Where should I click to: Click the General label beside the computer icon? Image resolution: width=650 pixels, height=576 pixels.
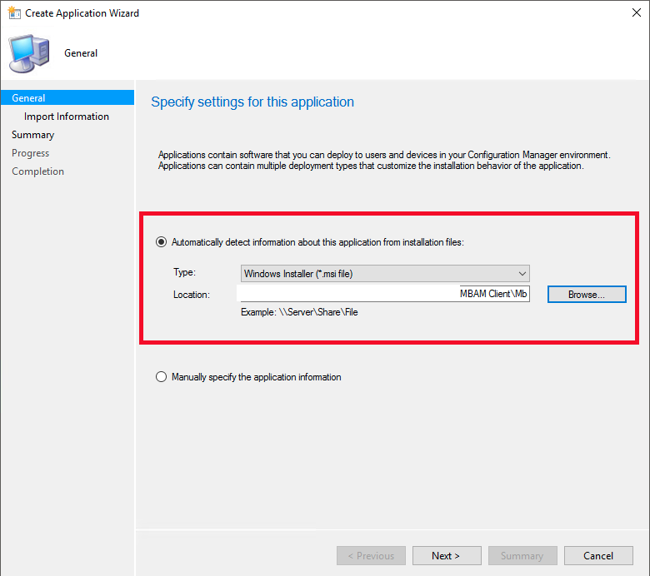click(x=81, y=53)
